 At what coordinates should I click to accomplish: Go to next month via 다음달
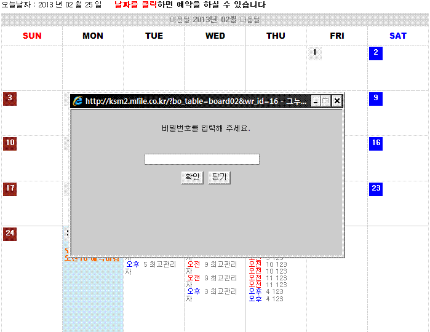[250, 20]
